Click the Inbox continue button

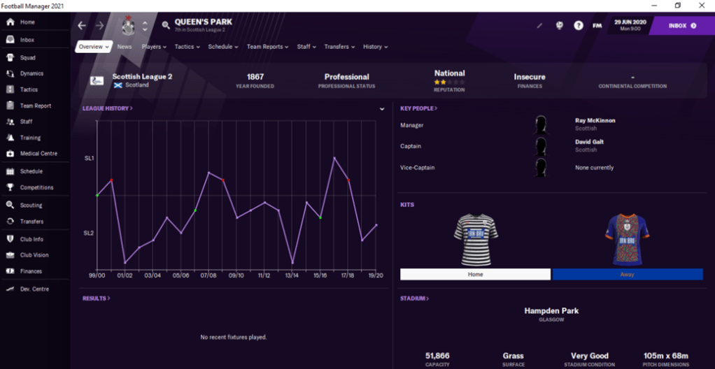click(682, 26)
